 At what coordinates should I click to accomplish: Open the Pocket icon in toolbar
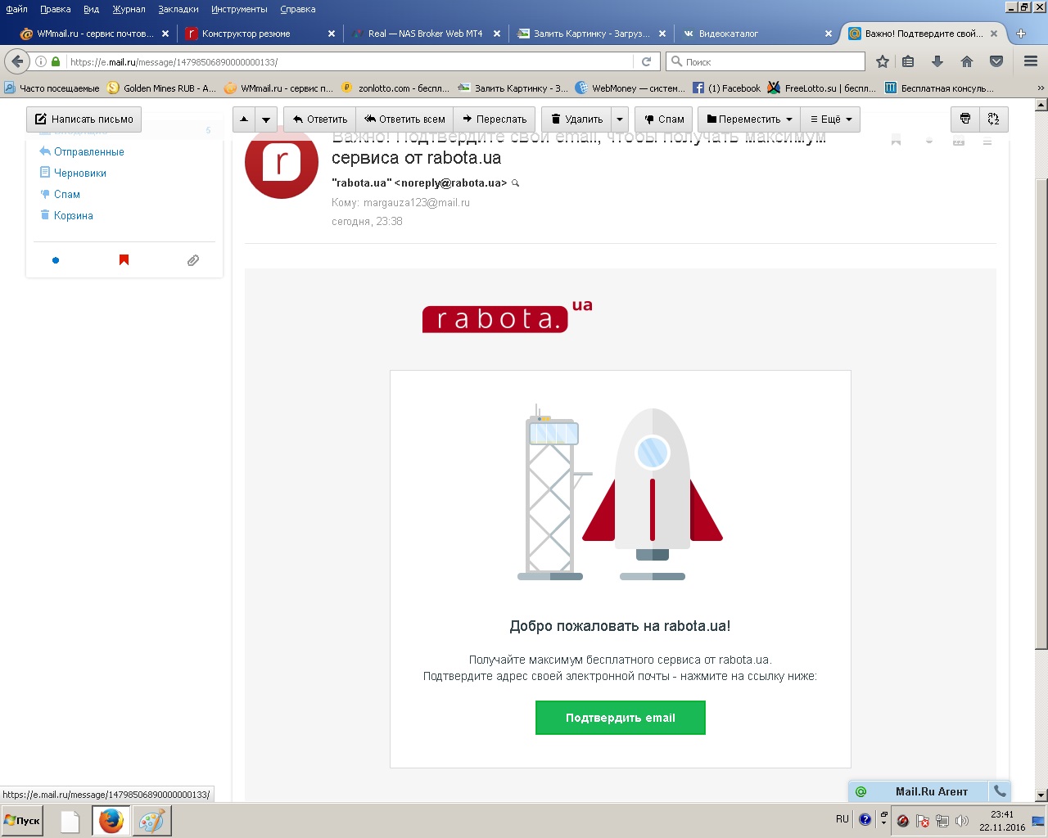click(x=996, y=61)
